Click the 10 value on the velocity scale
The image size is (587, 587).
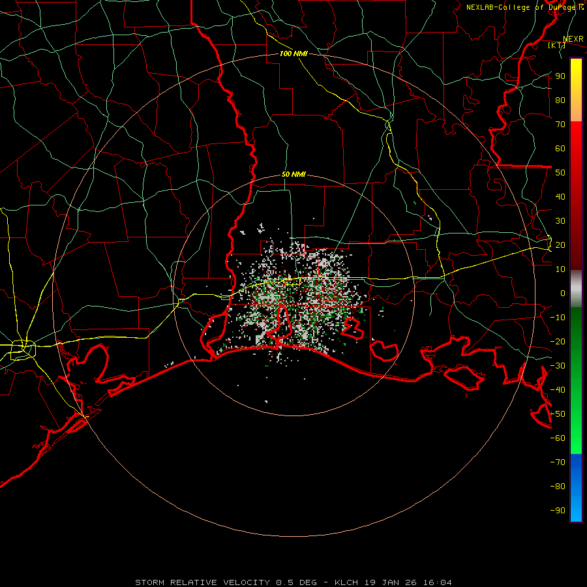click(560, 269)
